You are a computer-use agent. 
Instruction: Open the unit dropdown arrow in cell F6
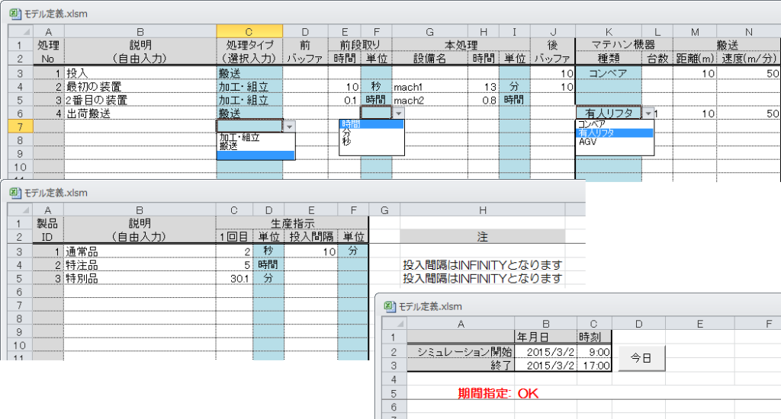click(x=398, y=113)
